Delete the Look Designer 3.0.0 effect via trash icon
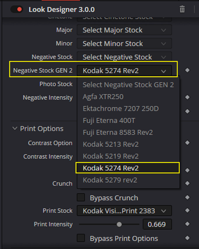This screenshot has height=249, width=199. tap(182, 9)
